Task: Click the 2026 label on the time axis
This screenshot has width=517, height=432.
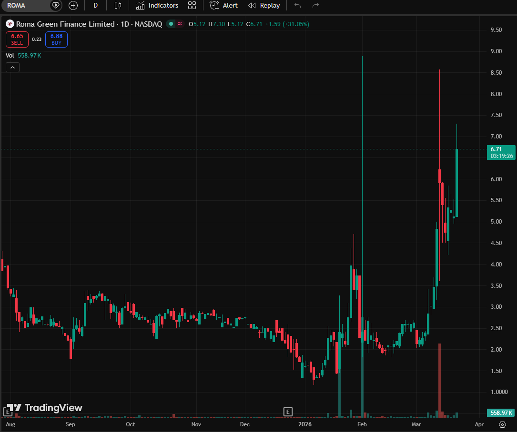Action: 305,424
